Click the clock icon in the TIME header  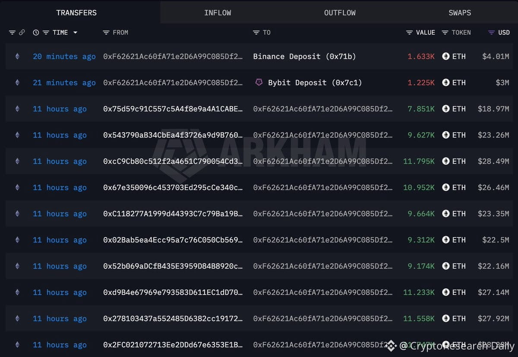click(36, 32)
